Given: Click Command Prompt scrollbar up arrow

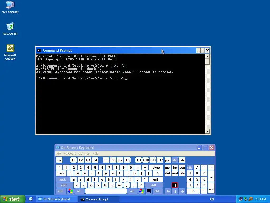Looking at the screenshot, I should pos(207,57).
